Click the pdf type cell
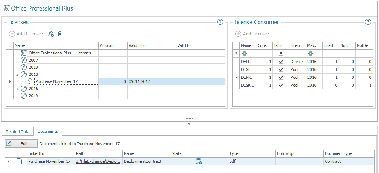The height and width of the screenshot is (173, 379). (252, 161)
